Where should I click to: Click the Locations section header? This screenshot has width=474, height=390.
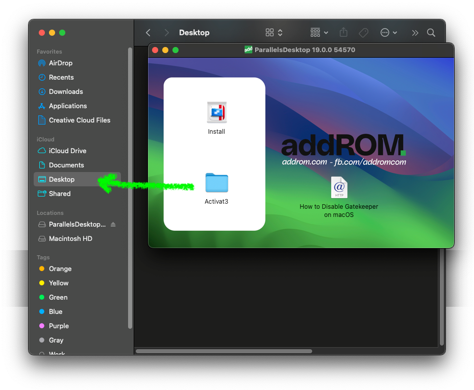pyautogui.click(x=50, y=213)
